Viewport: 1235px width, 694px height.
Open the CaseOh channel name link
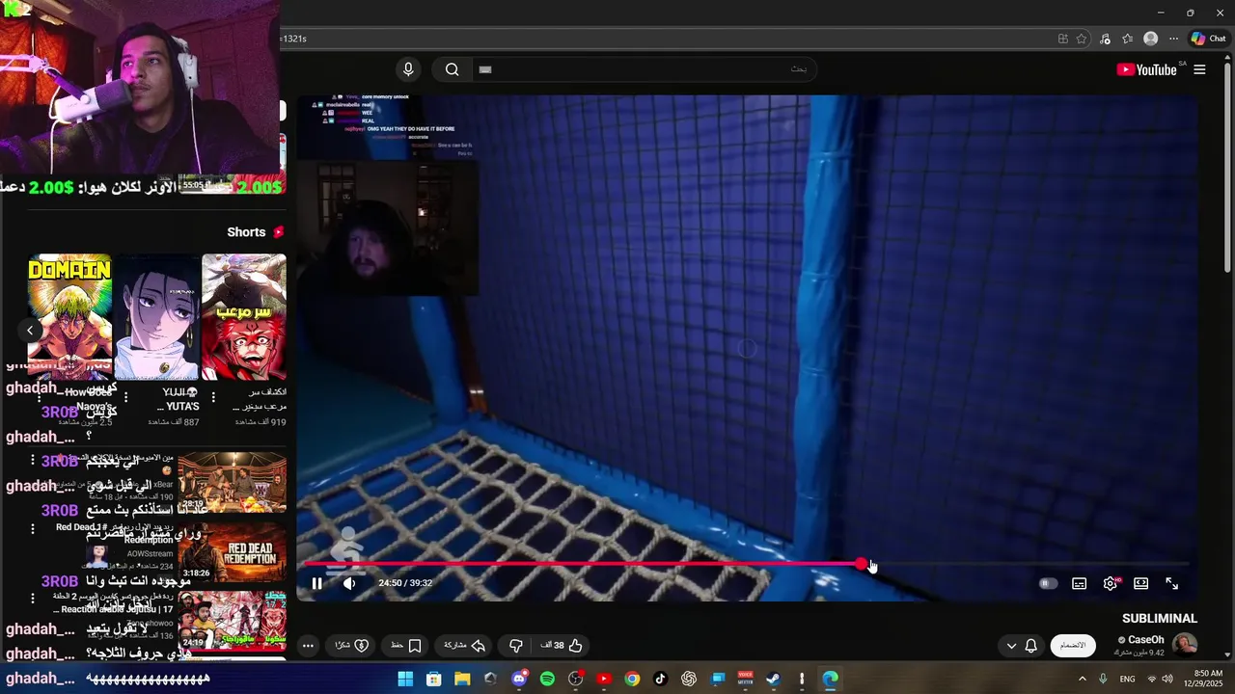click(1146, 640)
